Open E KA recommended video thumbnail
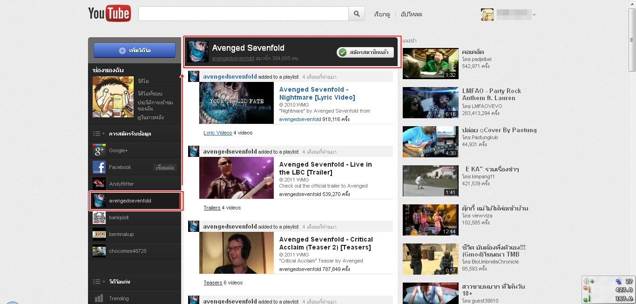Image resolution: width=636 pixels, height=304 pixels. pyautogui.click(x=431, y=181)
